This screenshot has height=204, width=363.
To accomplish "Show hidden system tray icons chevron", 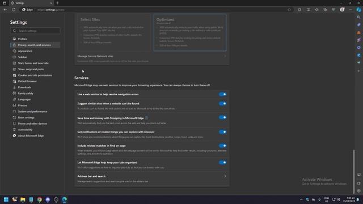I will tap(301, 199).
